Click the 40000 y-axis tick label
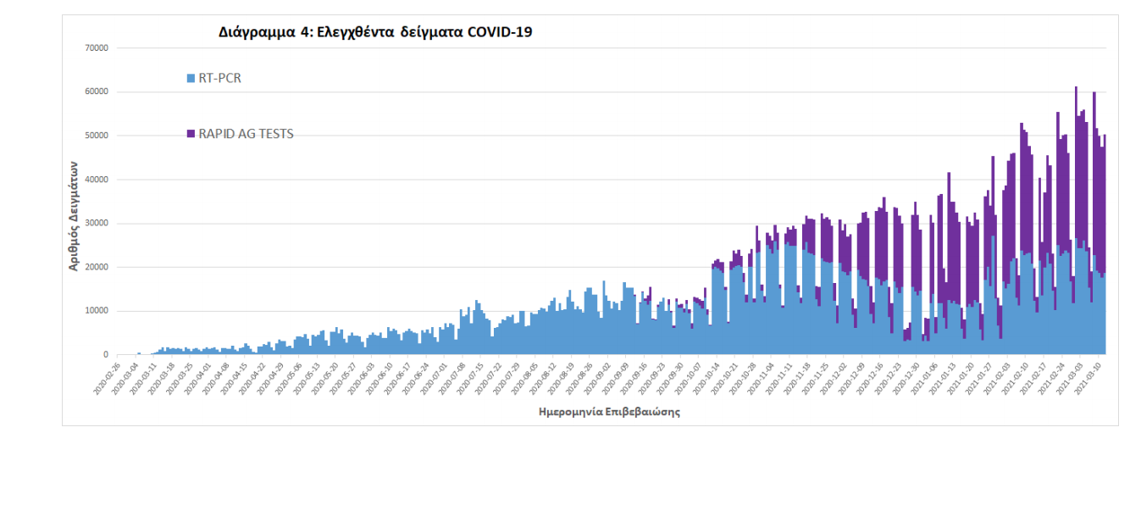The image size is (1130, 505). [96, 180]
